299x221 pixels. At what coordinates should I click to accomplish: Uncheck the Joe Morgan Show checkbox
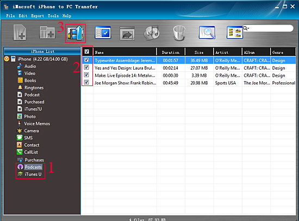86,82
